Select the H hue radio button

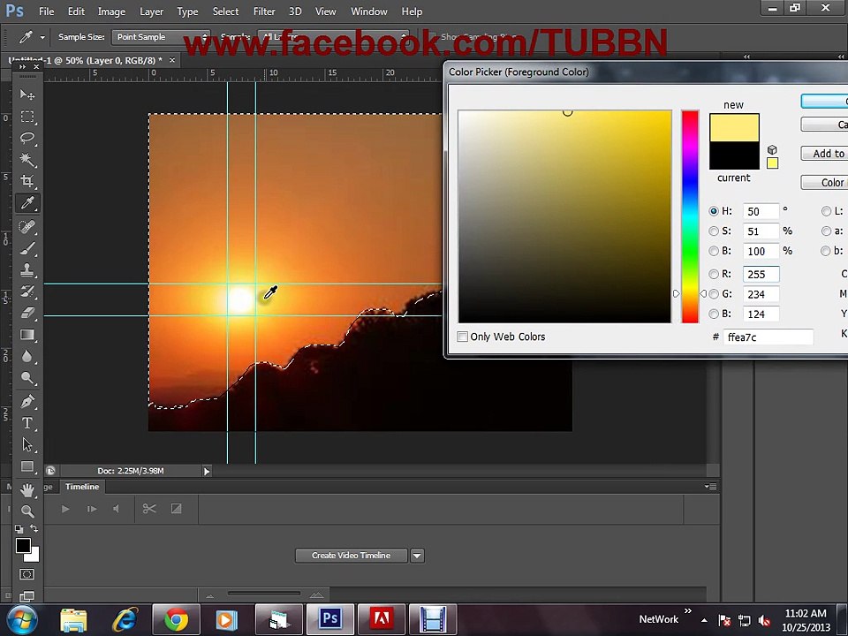point(714,211)
